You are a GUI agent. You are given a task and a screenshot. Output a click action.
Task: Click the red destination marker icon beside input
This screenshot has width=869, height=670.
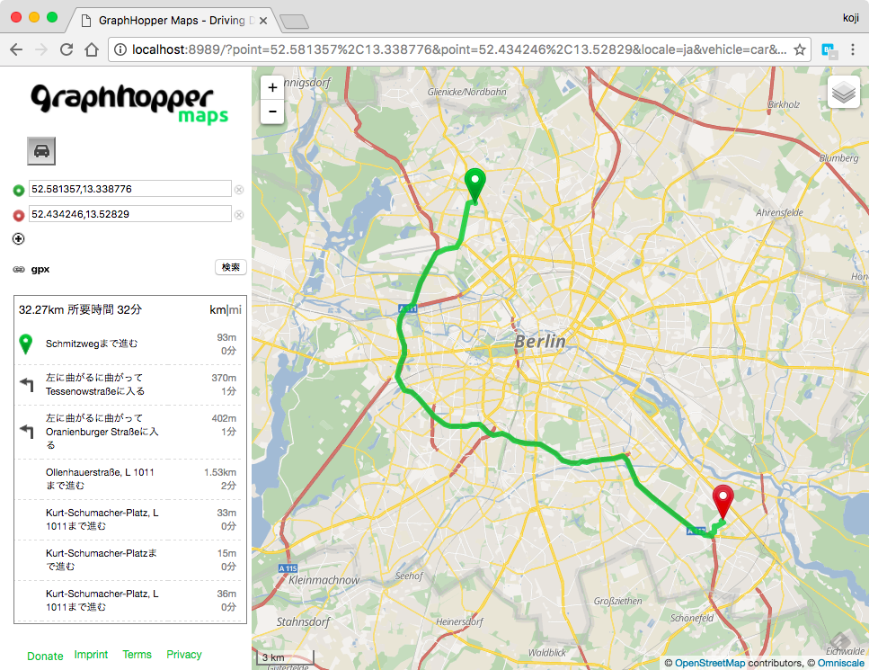click(x=19, y=214)
